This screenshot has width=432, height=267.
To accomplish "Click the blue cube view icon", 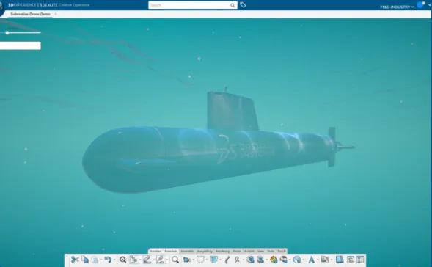I will (213, 260).
